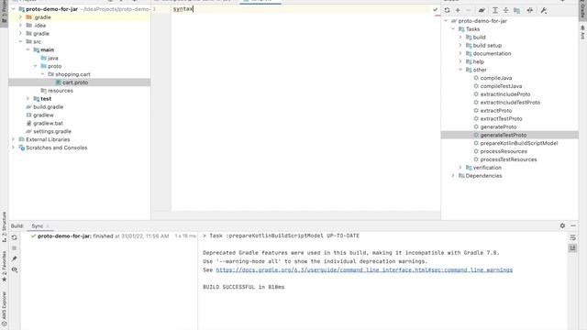The width and height of the screenshot is (587, 330).
Task: Open Gradle build tool settings wrench
Action: point(544,10)
